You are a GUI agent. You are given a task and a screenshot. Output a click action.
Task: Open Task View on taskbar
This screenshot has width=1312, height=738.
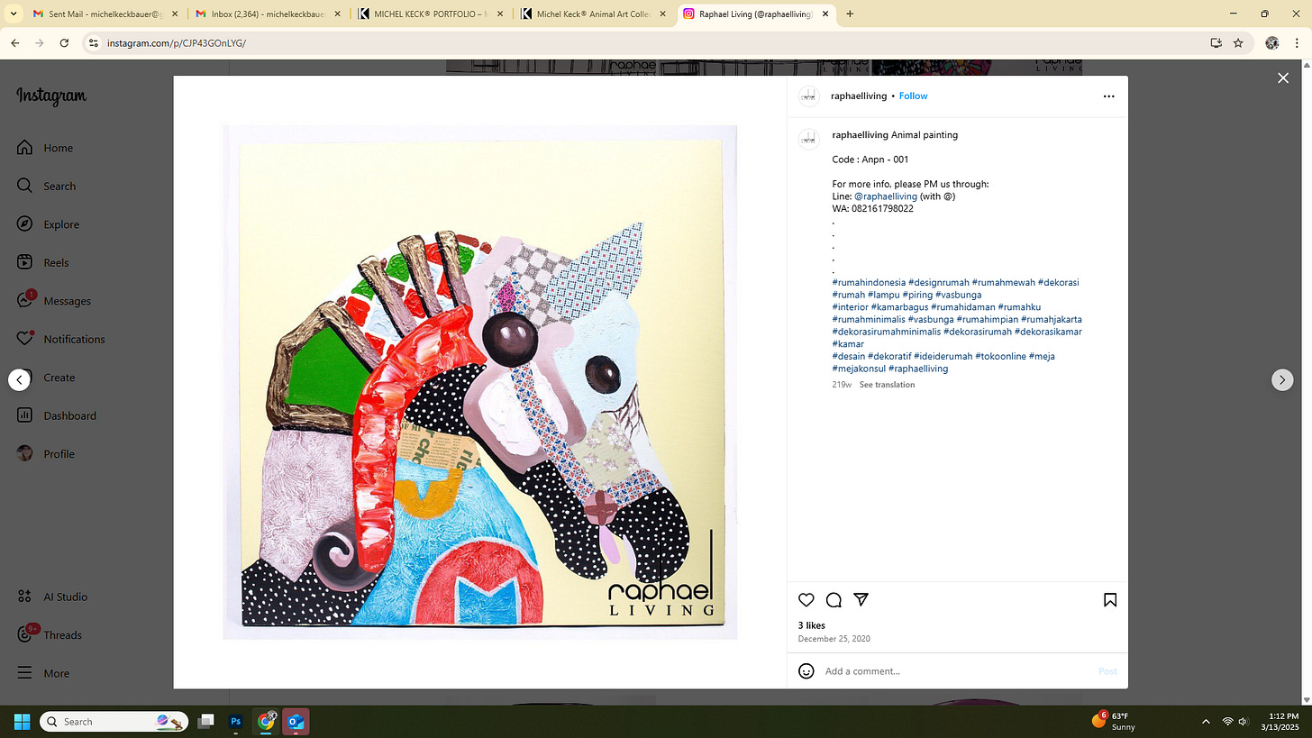click(206, 722)
